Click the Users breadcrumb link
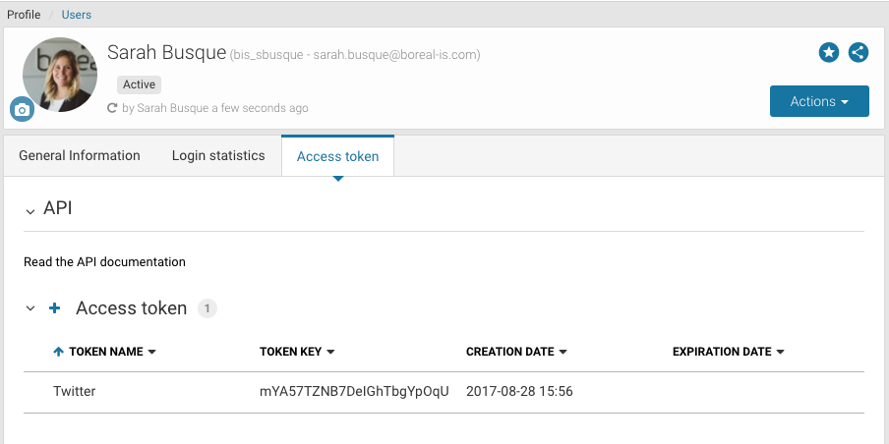This screenshot has width=889, height=444. click(76, 15)
